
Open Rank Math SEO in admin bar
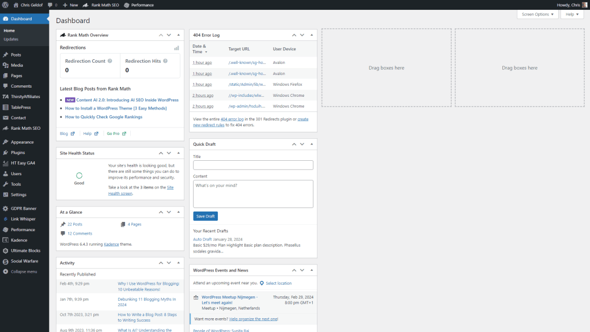pos(101,5)
